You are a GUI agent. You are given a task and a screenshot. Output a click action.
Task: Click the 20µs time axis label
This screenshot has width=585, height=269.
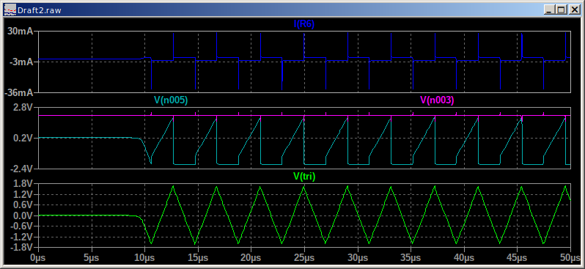click(251, 258)
